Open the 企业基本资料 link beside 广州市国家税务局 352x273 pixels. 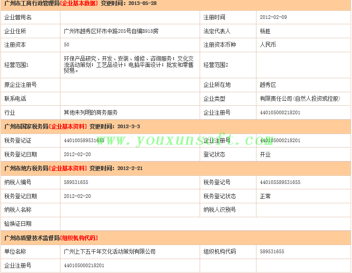(x=68, y=126)
